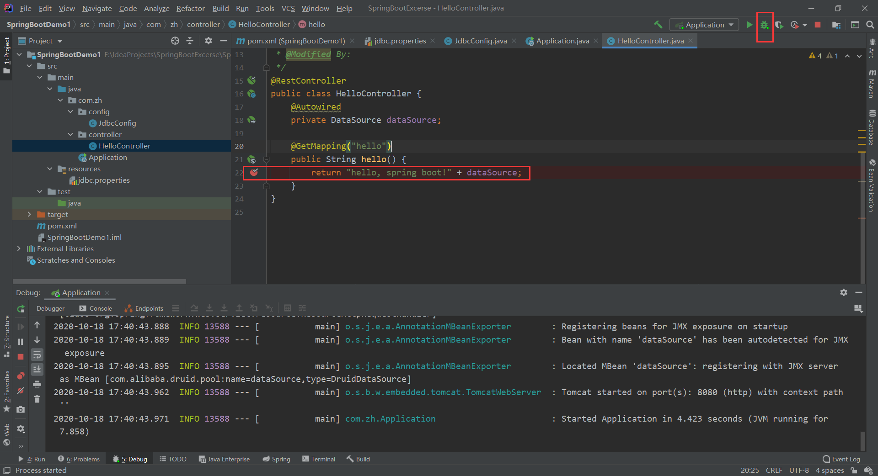Expand the target folder
The image size is (878, 476).
[30, 214]
